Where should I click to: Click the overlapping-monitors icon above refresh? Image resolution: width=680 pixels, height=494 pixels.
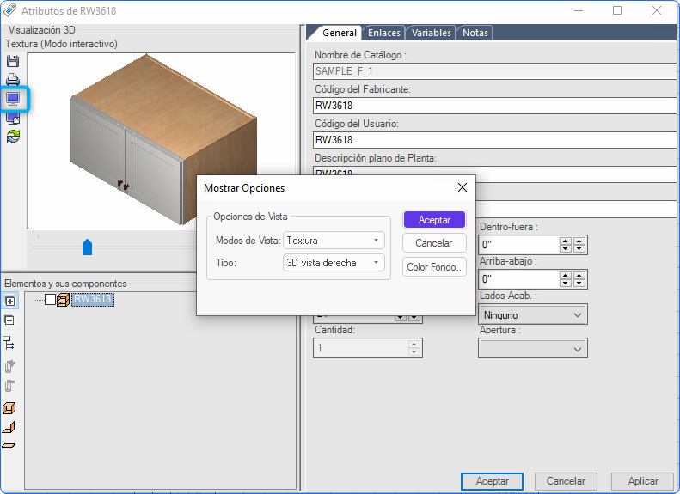[x=13, y=119]
